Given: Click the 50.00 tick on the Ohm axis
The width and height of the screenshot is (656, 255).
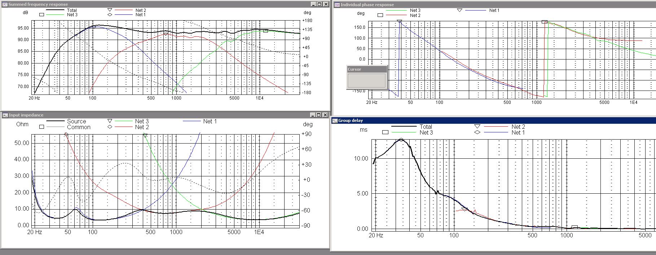Looking at the screenshot, I should coord(22,143).
